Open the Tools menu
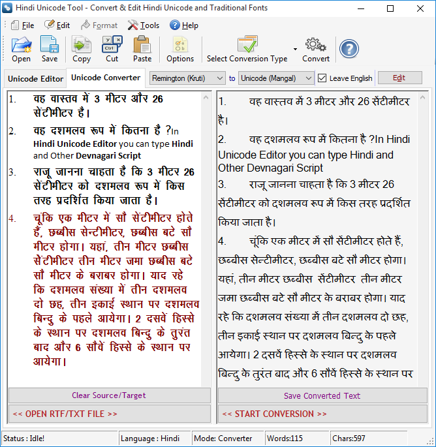This screenshot has width=436, height=447. [143, 25]
